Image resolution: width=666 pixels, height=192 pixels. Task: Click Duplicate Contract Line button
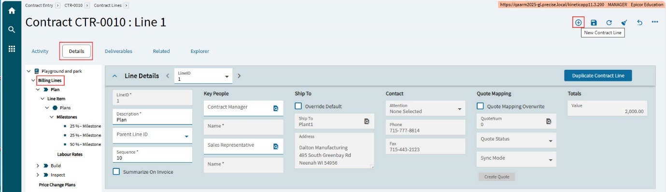598,76
